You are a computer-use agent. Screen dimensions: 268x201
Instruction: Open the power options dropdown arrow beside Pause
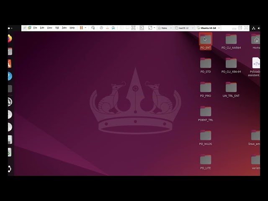click(x=85, y=28)
